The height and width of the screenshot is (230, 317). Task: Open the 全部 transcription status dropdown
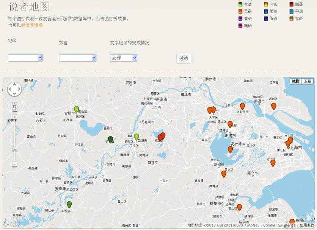(123, 58)
